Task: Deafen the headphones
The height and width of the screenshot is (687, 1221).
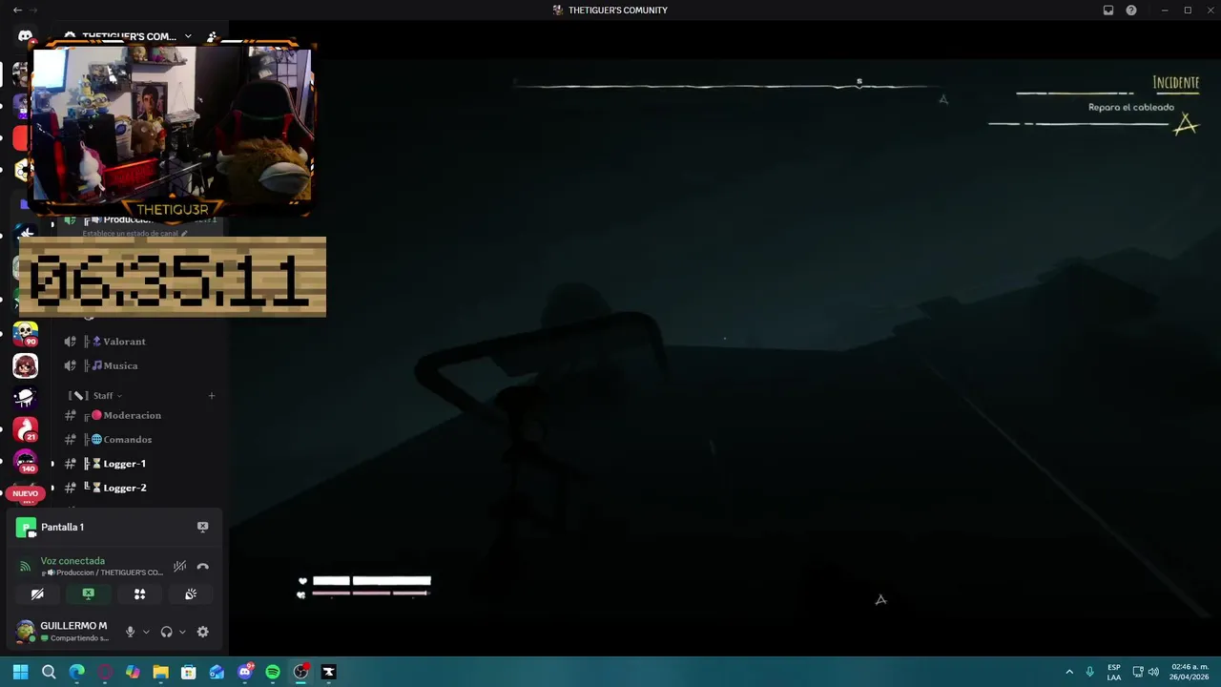Action: (167, 632)
